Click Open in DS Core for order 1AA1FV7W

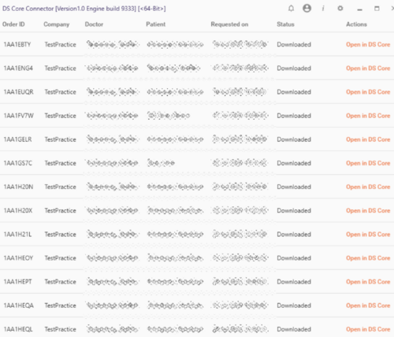coord(368,116)
